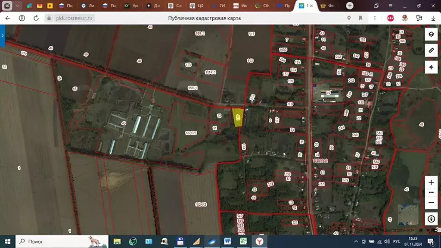
Task: Close the active cadastral map tab
Action: pyautogui.click(x=312, y=6)
